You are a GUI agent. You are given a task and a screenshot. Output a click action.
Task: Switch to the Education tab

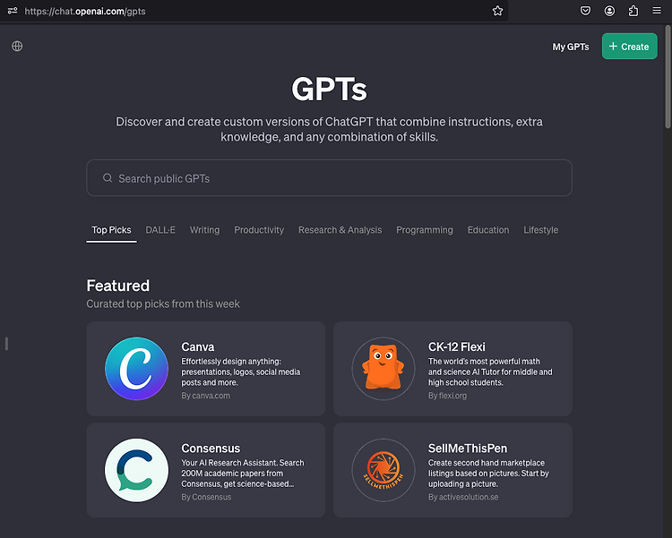point(488,230)
